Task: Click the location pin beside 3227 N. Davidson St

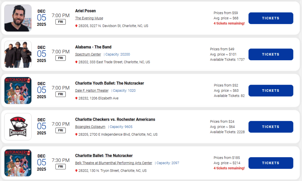Action: point(76,26)
